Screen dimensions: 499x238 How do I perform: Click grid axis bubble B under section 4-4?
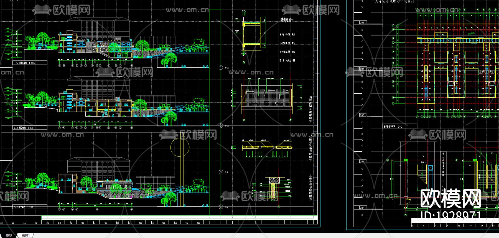(x=132, y=128)
